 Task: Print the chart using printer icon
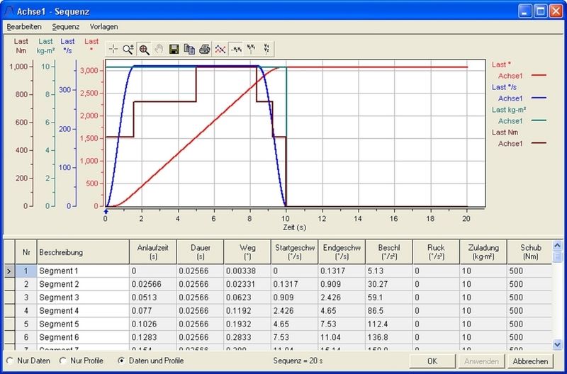pyautogui.click(x=204, y=49)
